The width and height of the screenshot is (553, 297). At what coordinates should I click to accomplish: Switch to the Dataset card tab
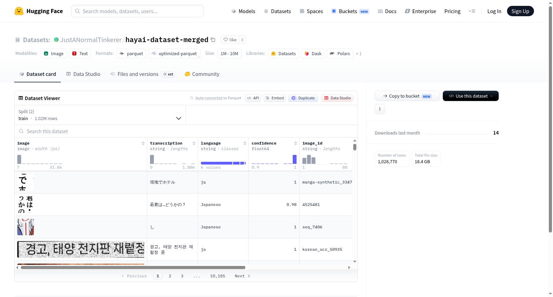pos(37,74)
